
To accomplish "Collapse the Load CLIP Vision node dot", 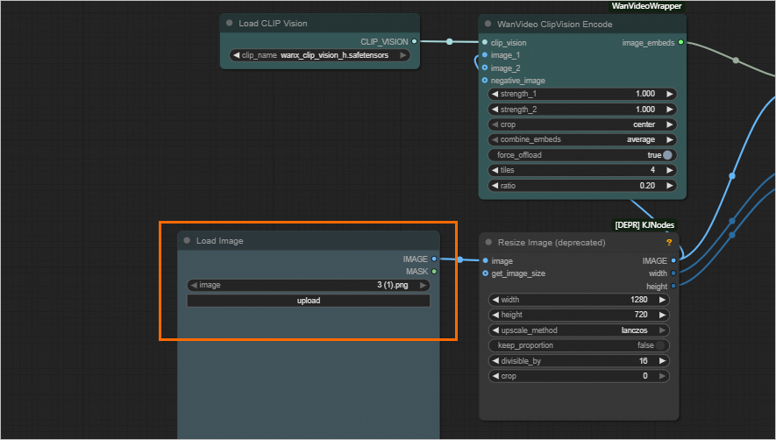I will 230,24.
